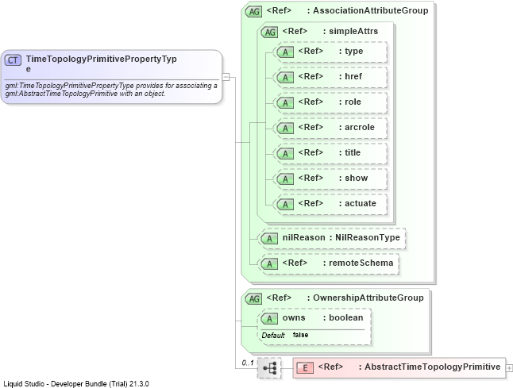513x388 pixels.
Task: Click the A icon beside nilReason
Action: pos(269,238)
